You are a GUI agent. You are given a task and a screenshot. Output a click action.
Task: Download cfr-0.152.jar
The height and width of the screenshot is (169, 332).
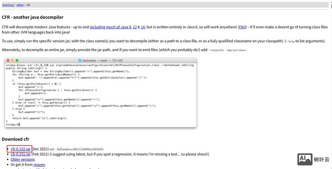coord(21,149)
